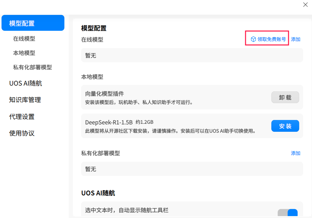Click the 模型配置 heading in content pane
Viewport: 312px width, 218px height.
pyautogui.click(x=94, y=28)
